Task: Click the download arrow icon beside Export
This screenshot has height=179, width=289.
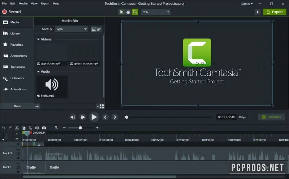Action: pos(258,12)
